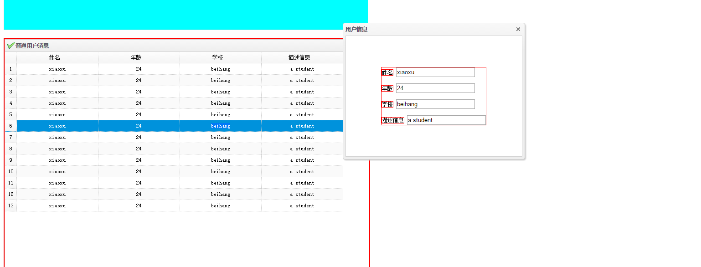Click beihang in row 5
Viewport: 701px width, 267px height.
221,114
